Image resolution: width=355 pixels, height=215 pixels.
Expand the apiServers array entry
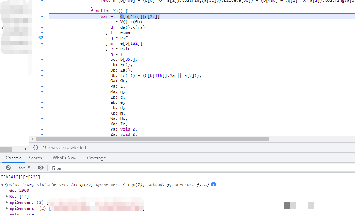7,208
